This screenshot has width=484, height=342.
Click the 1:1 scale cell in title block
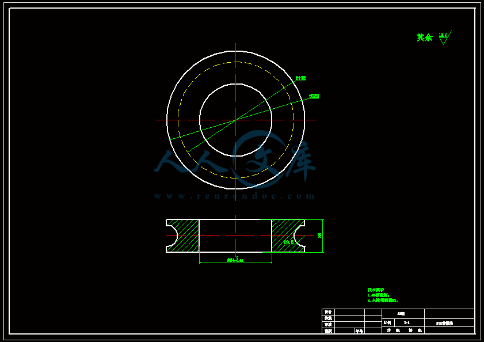coord(406,323)
